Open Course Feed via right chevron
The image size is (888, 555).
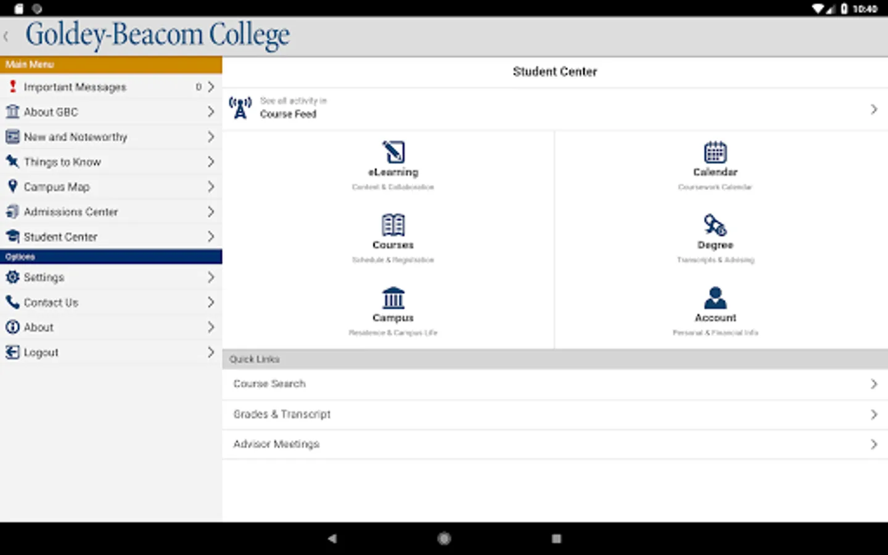point(874,109)
